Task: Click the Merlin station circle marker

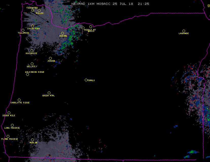Action: [x=32, y=140]
